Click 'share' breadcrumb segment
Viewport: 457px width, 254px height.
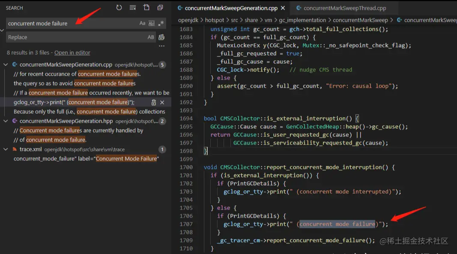click(251, 20)
